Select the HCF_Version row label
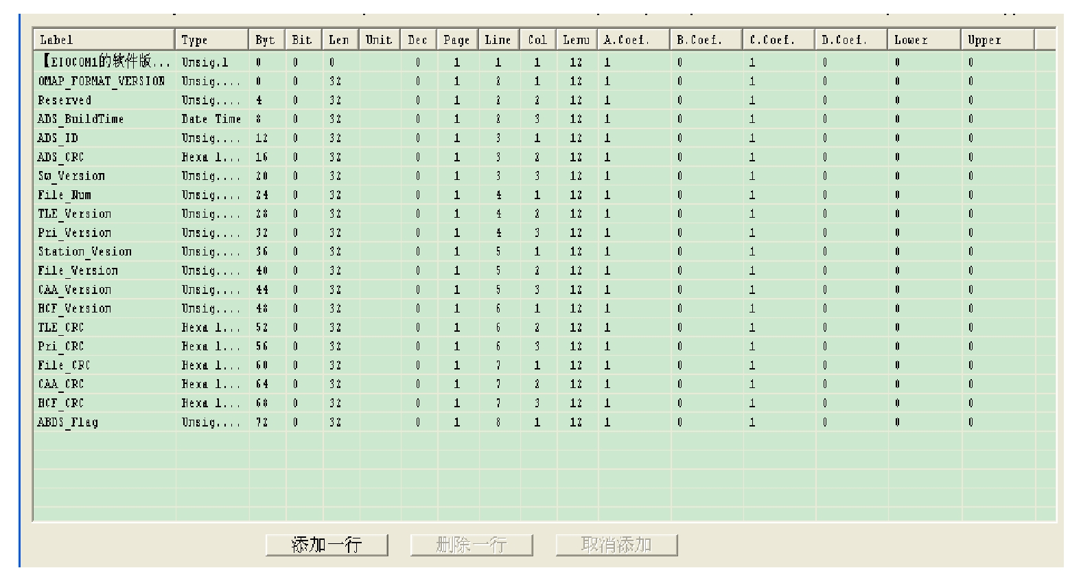1081x579 pixels. point(74,308)
